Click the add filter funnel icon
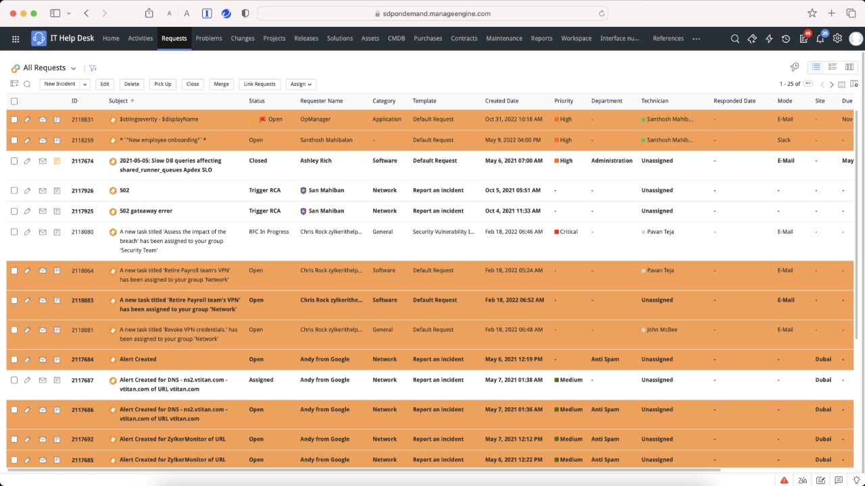Image resolution: width=865 pixels, height=486 pixels. [93, 67]
